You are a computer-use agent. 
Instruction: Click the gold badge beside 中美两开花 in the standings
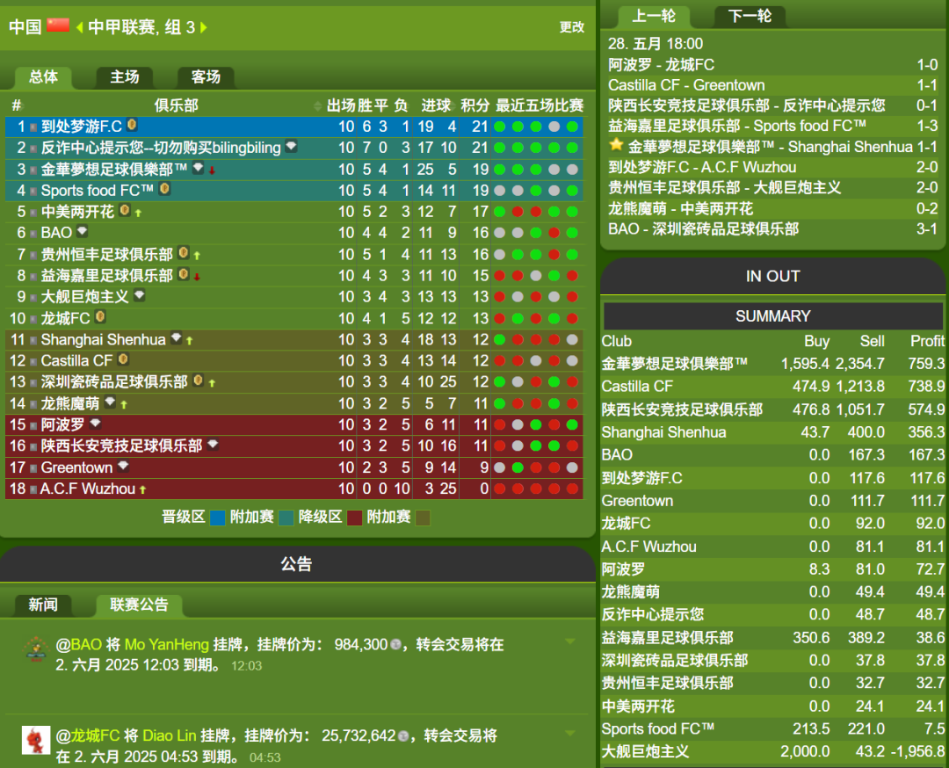click(125, 211)
